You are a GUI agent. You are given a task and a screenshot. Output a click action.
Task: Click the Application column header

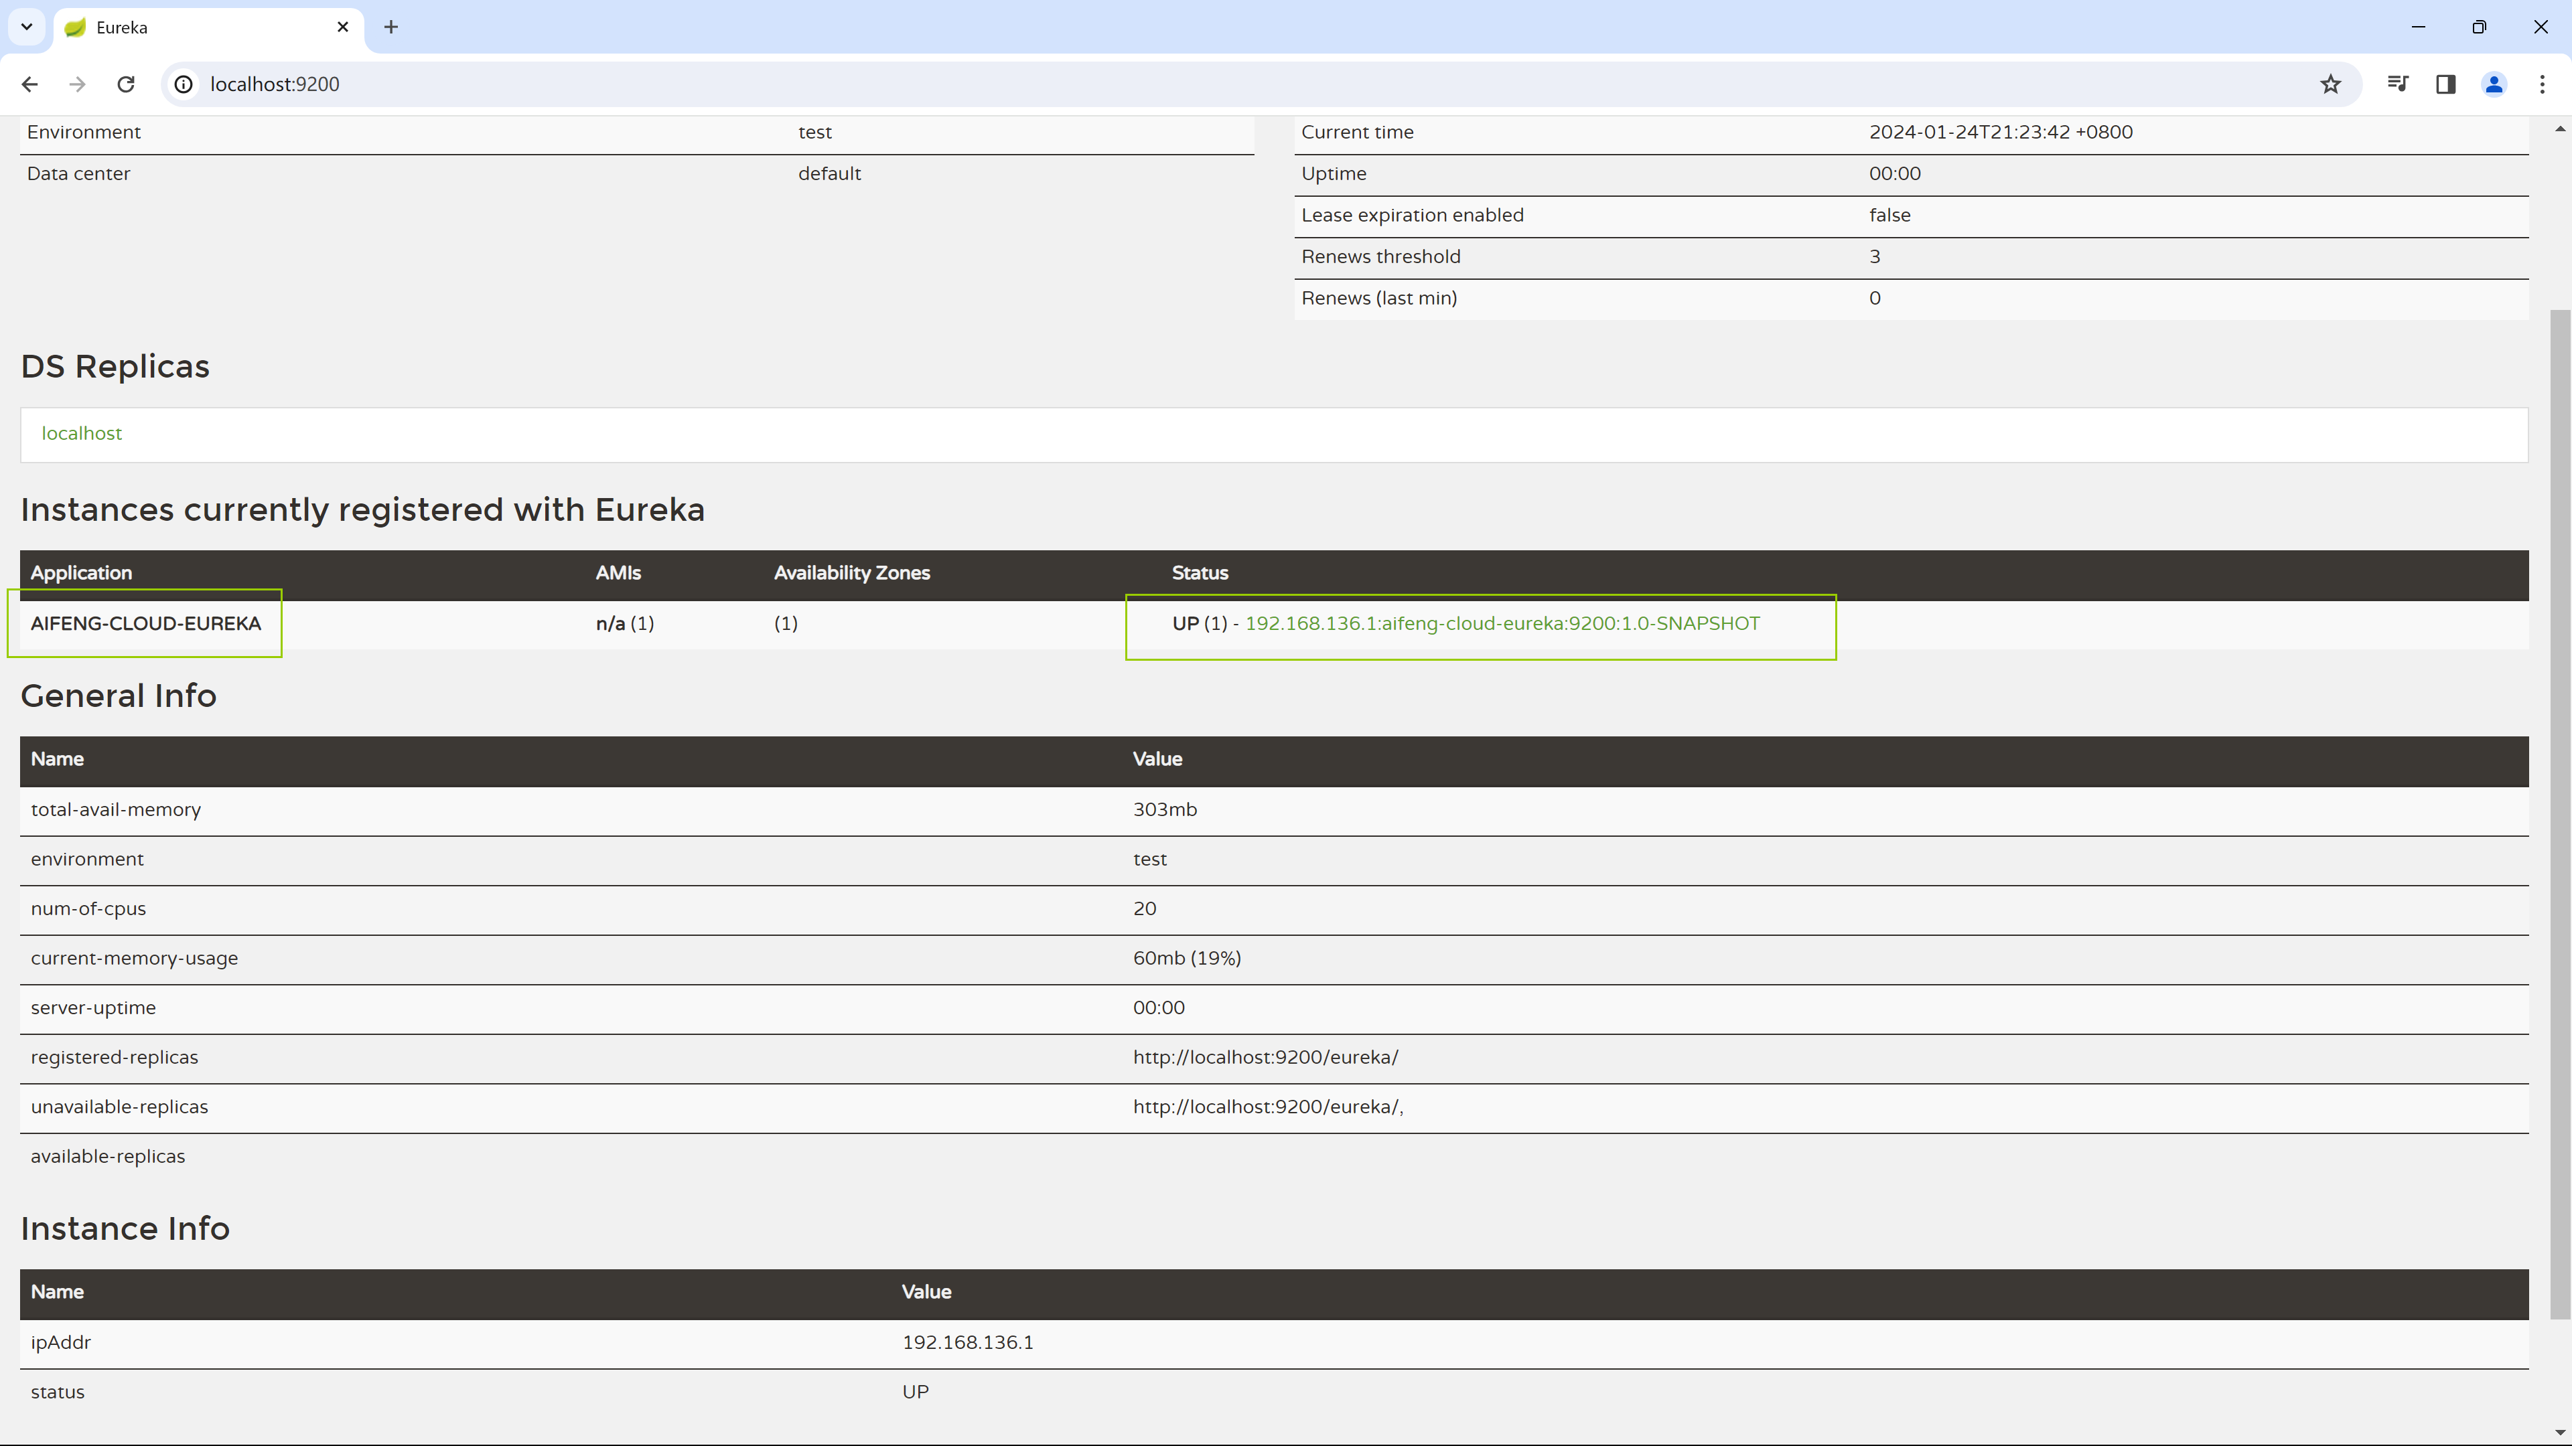point(81,573)
